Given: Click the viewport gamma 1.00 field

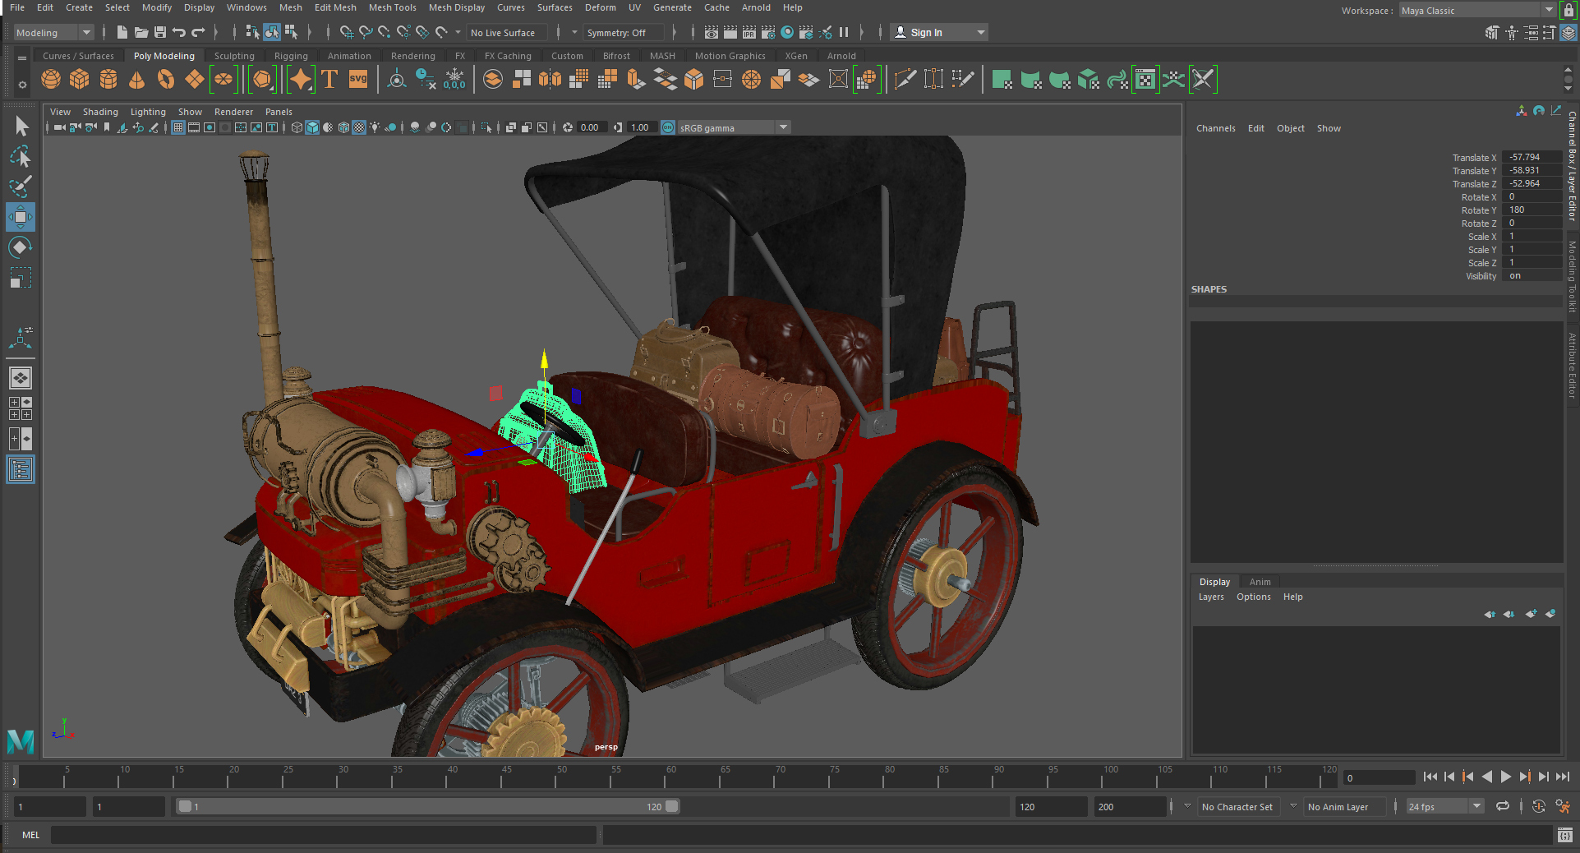Looking at the screenshot, I should pos(641,127).
